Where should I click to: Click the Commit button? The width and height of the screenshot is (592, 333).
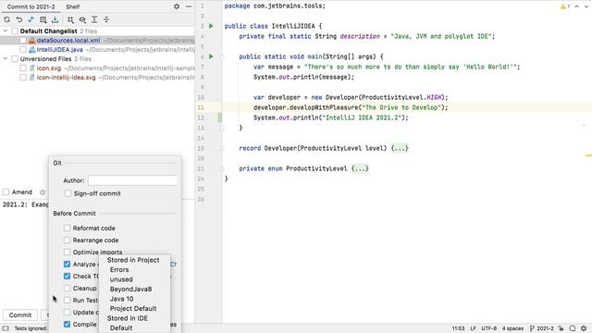coord(20,314)
